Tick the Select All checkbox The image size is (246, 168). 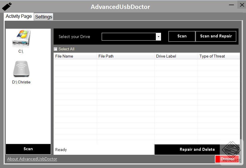tap(55, 49)
